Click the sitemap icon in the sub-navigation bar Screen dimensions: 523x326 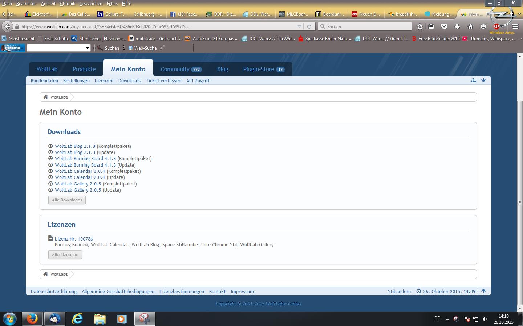pyautogui.click(x=473, y=80)
